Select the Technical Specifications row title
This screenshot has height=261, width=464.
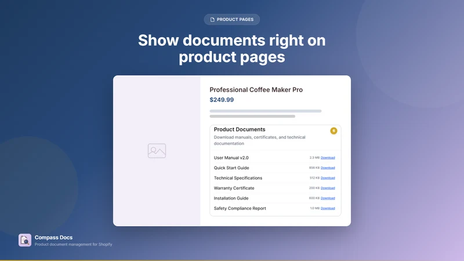coord(238,178)
